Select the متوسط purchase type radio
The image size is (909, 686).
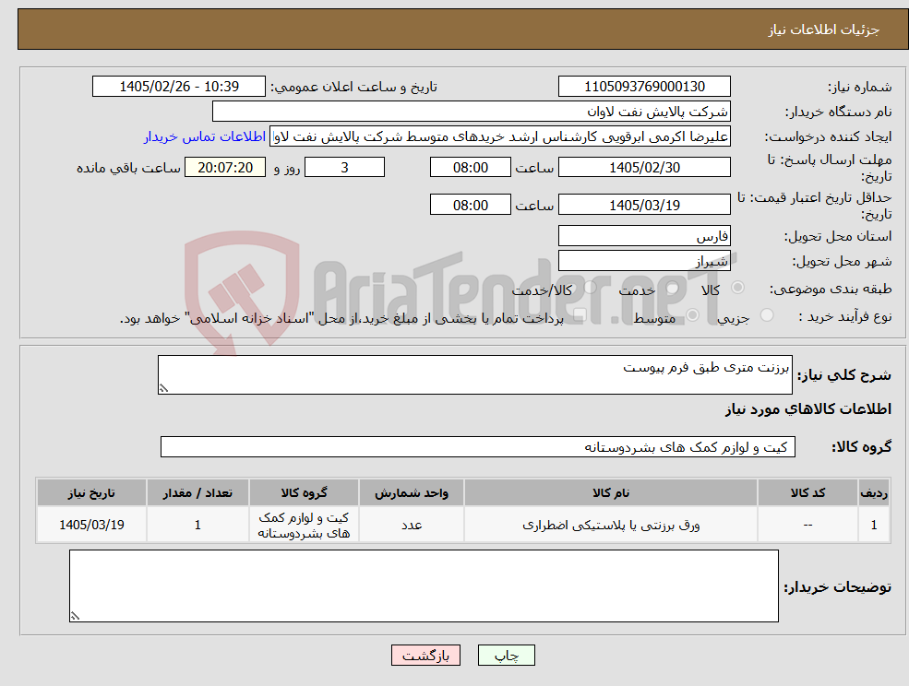click(x=693, y=315)
